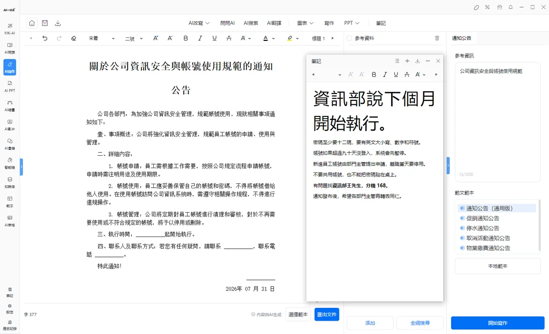
Task: Open AI搜索 from the top menu
Action: (x=251, y=23)
